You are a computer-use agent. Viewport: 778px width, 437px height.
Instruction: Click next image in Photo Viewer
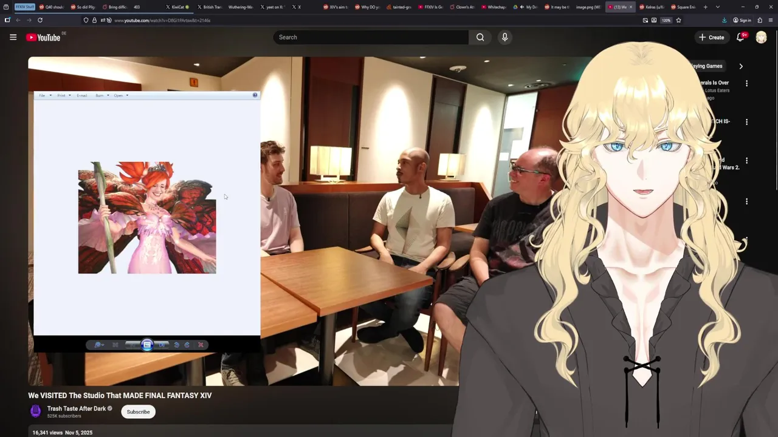click(x=162, y=345)
